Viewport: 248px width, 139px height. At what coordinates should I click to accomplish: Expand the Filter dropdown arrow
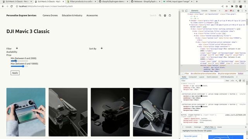(x=17, y=48)
